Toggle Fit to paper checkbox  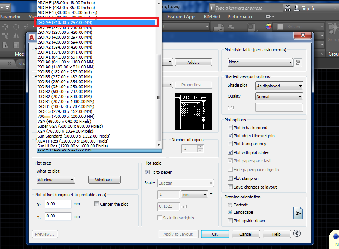(147, 172)
